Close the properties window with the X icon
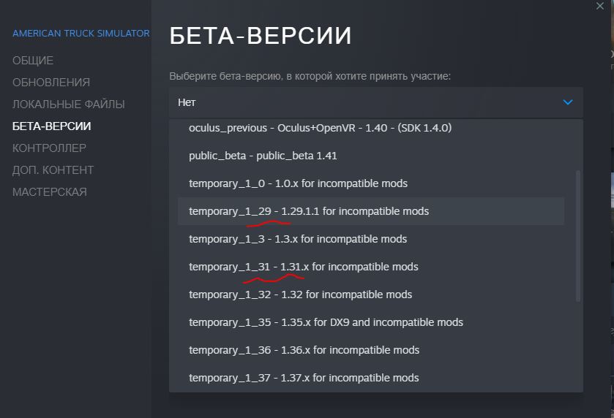The width and height of the screenshot is (614, 418). [x=599, y=6]
